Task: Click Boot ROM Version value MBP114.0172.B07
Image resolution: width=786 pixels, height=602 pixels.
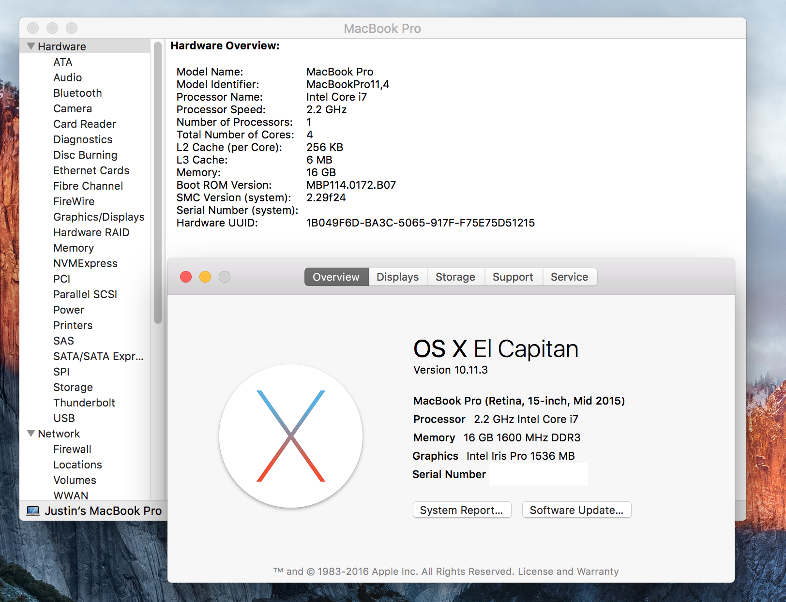Action: [351, 185]
